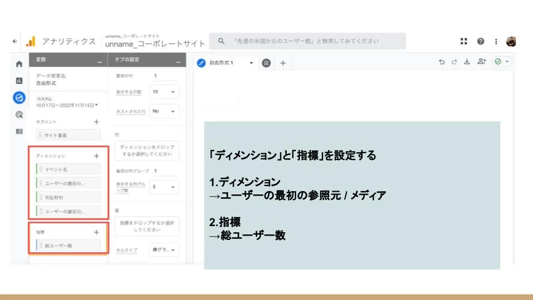
Task: Open the セルタイプ dropdown
Action: tap(164, 249)
